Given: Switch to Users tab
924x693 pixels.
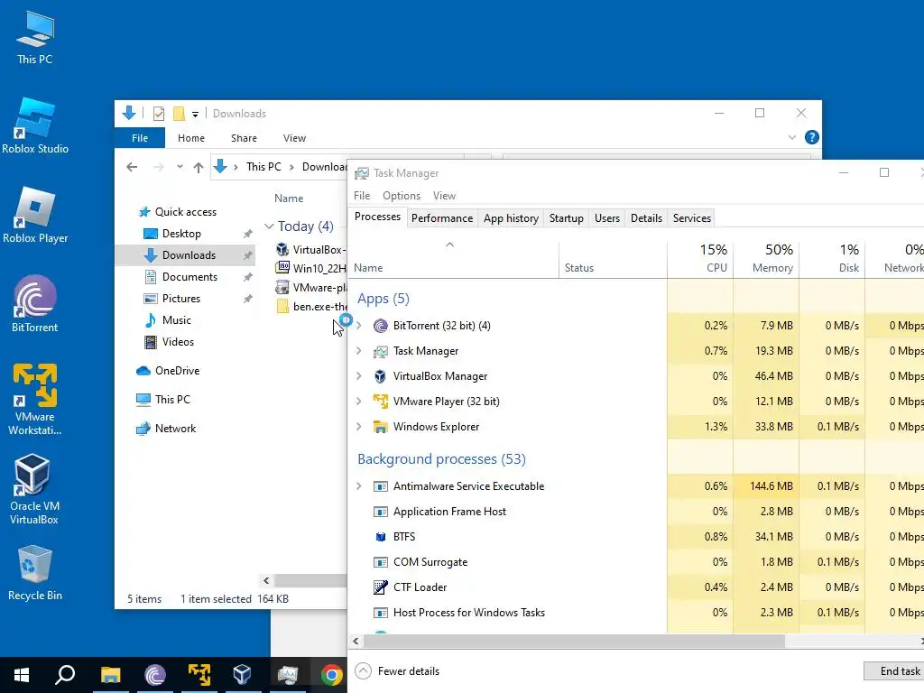Looking at the screenshot, I should (x=607, y=218).
